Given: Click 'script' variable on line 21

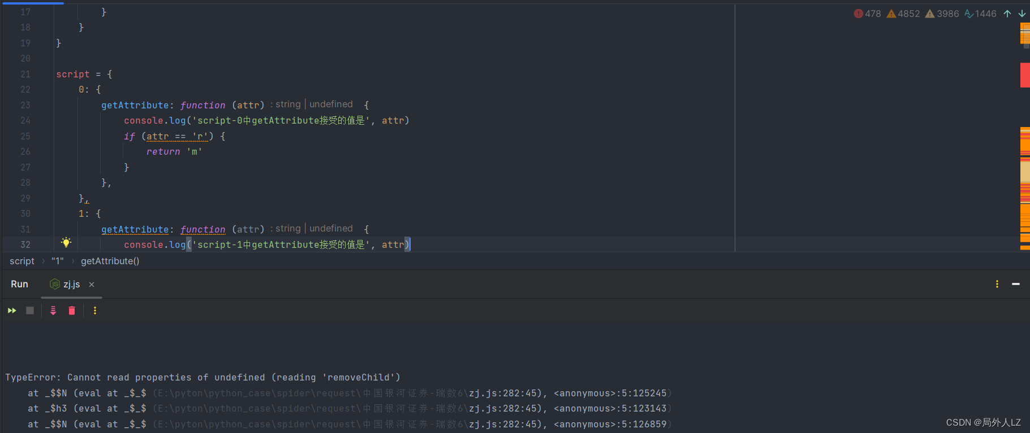Looking at the screenshot, I should 72,74.
